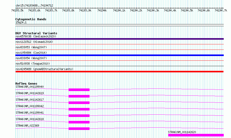Open the nsv1121512 (Alsmadi2014) variant label
This screenshot has height=138, width=231.
coord(34,42)
